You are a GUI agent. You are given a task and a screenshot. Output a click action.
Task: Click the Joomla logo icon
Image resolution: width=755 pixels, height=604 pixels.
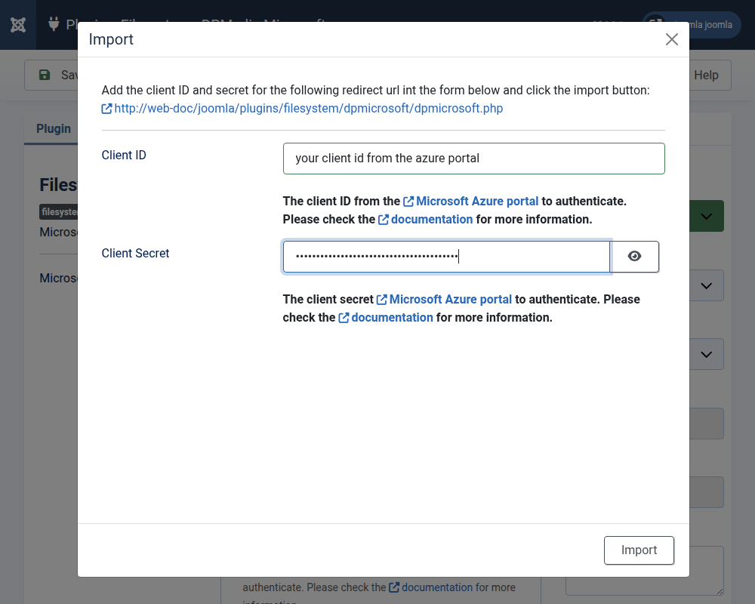pos(18,25)
